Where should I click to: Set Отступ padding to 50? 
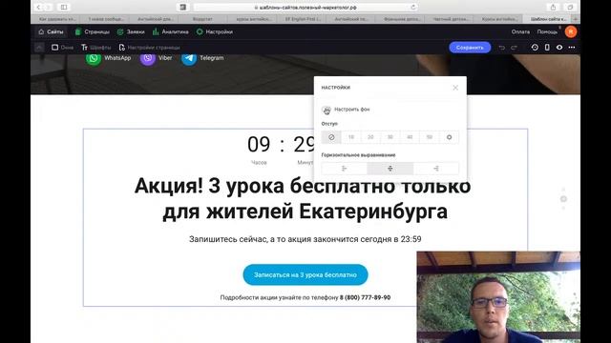(x=429, y=137)
